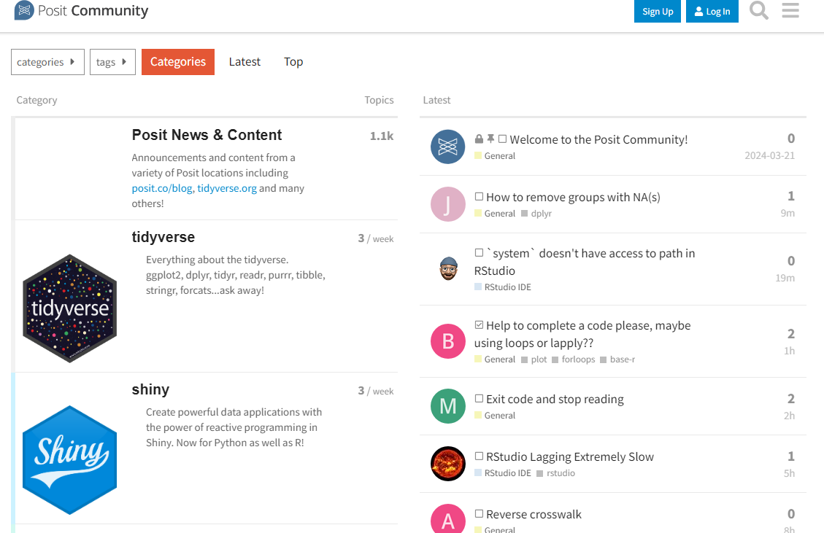Image resolution: width=824 pixels, height=533 pixels.
Task: Click the Posit Community logo icon
Action: click(24, 10)
